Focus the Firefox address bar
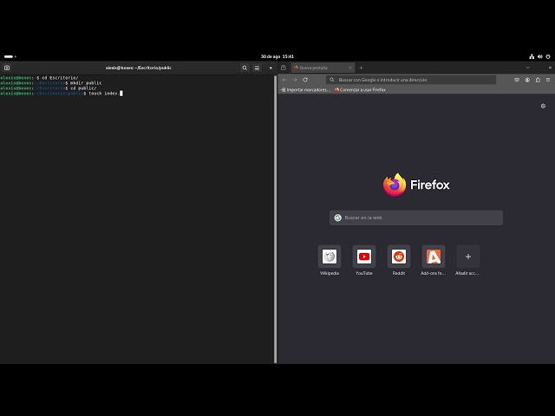 [411, 80]
